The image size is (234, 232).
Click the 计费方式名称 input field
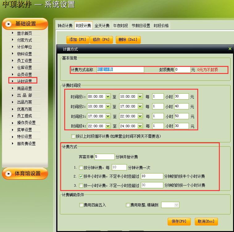tap(120, 70)
